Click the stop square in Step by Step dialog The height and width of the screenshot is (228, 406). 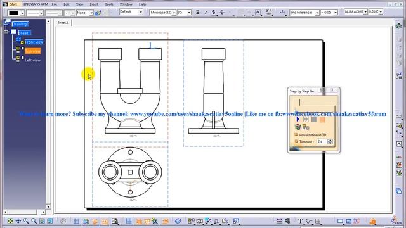tap(314, 119)
